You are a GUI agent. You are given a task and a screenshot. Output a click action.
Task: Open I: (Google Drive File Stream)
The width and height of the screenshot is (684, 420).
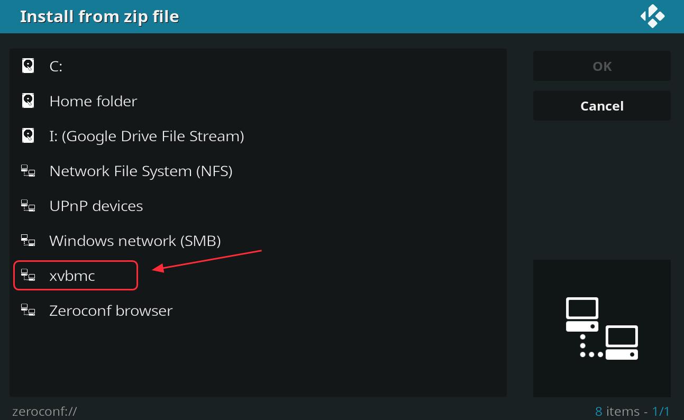click(258, 136)
